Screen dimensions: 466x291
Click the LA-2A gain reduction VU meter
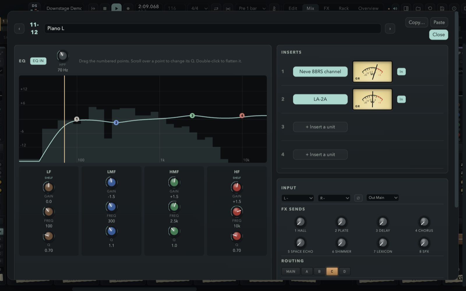372,99
